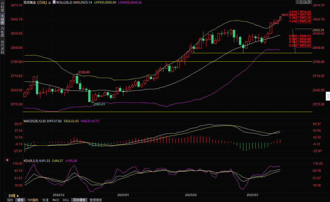
Task: Click the K:91.33 readout
Action: coord(45,161)
